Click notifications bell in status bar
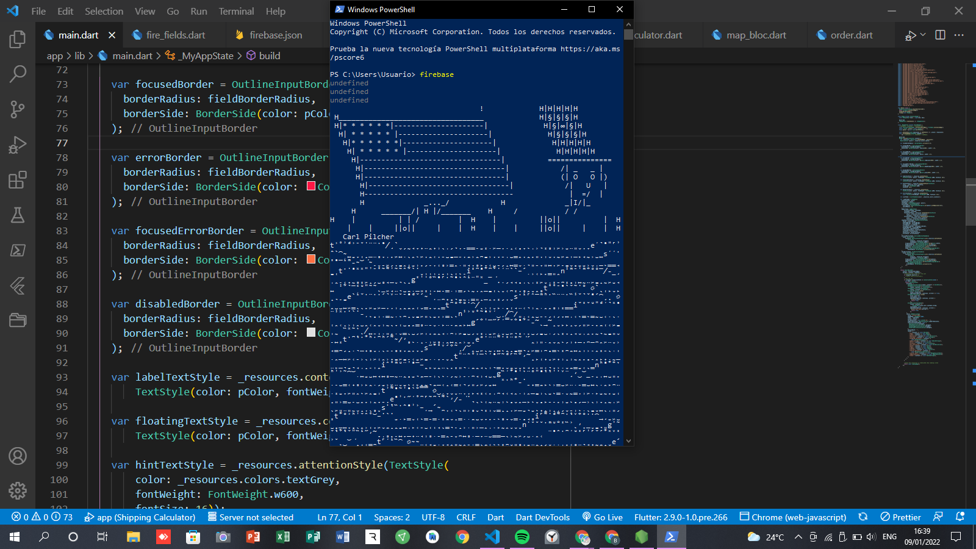Screen dimensions: 976x549 point(960,517)
